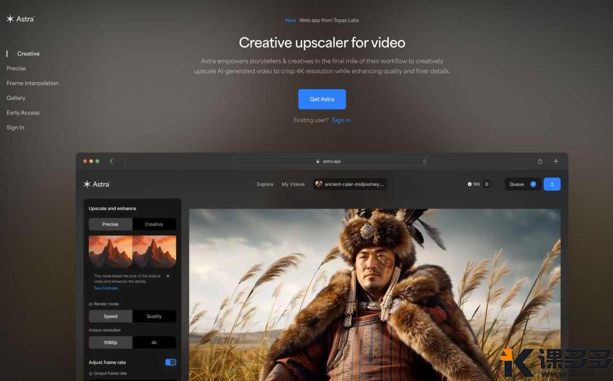
Task: Click the 100 credits indicator
Action: [473, 184]
